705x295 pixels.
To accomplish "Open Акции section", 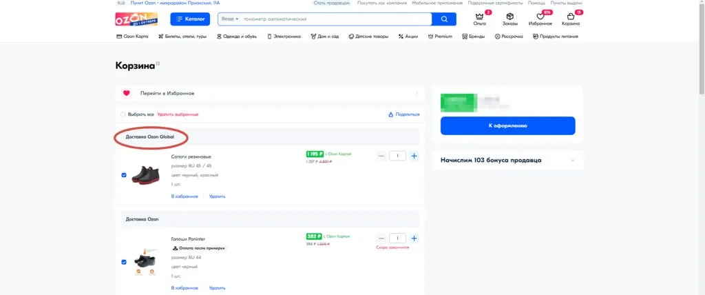I will point(408,37).
